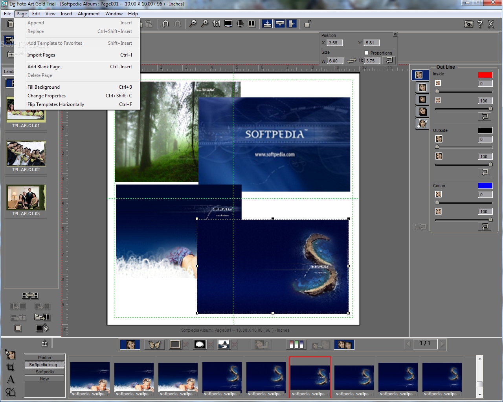Click the Y position field showing 5.81
The width and height of the screenshot is (503, 402).
click(x=372, y=43)
